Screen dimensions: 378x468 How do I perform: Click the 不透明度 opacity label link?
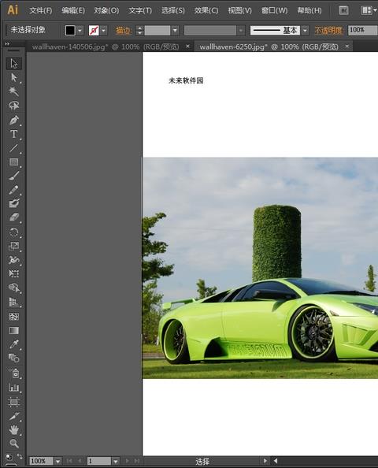(328, 31)
